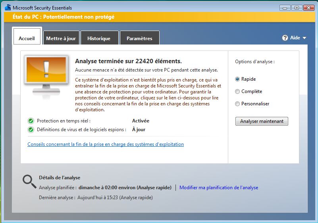
Task: Expand the Aide dropdown arrow
Action: tap(304, 38)
